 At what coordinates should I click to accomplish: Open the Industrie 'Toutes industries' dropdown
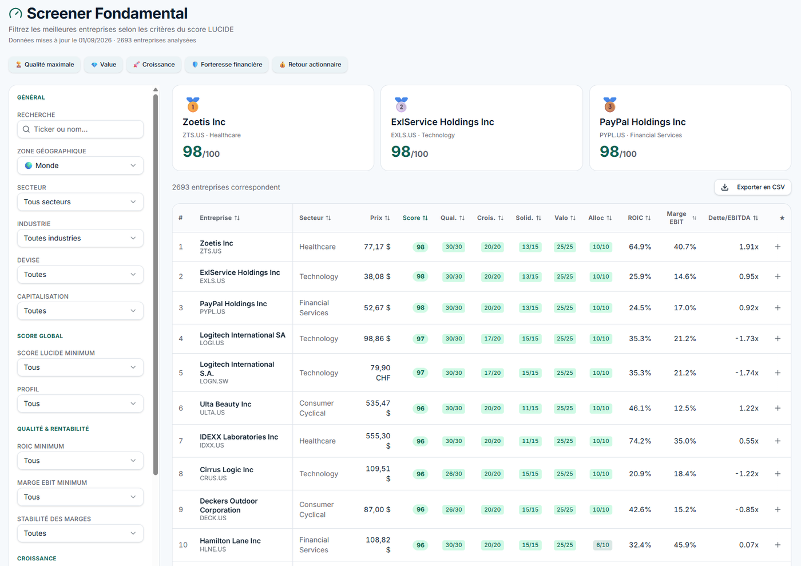click(80, 238)
